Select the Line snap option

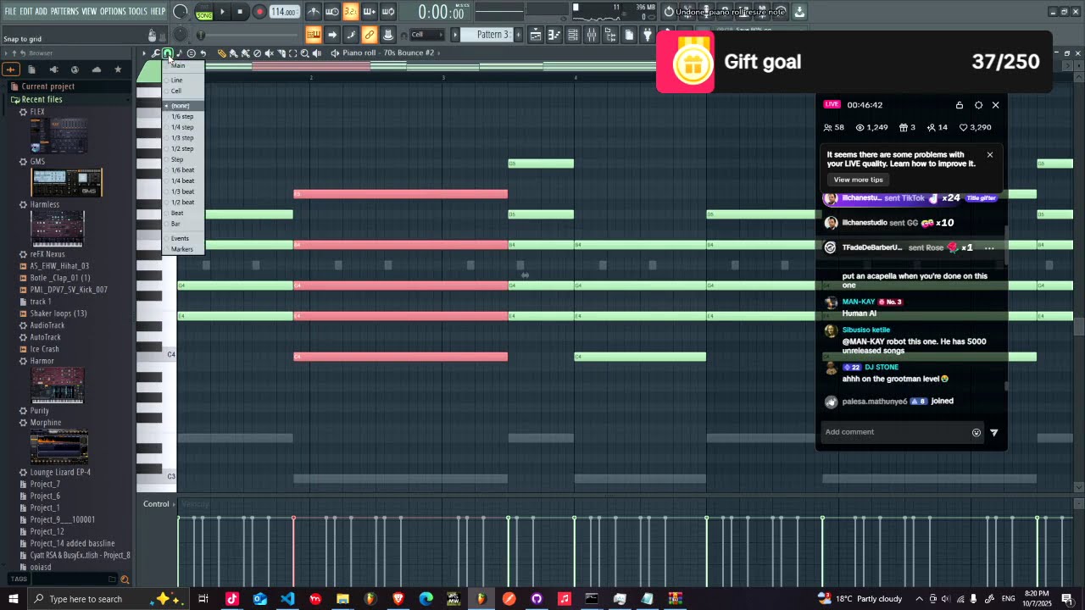183,80
